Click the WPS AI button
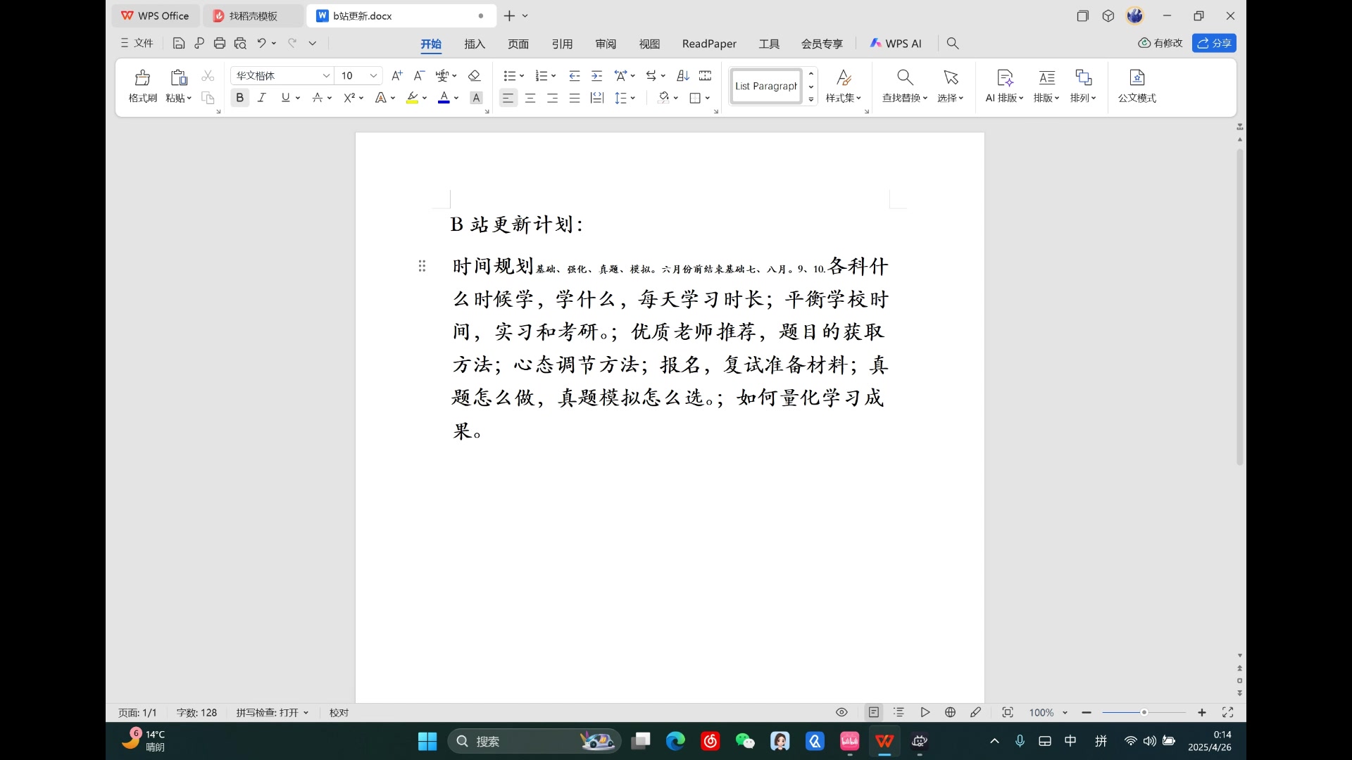 (x=896, y=44)
